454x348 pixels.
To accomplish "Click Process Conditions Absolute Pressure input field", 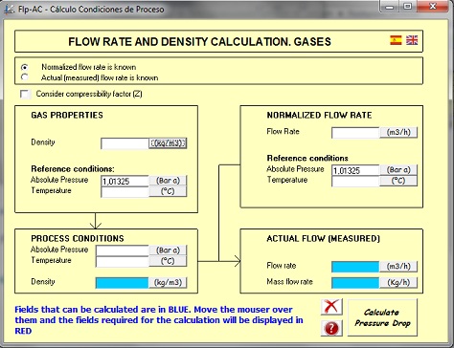I will (x=123, y=250).
